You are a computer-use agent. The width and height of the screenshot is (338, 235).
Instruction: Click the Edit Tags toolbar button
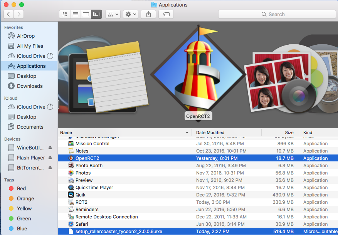166,14
